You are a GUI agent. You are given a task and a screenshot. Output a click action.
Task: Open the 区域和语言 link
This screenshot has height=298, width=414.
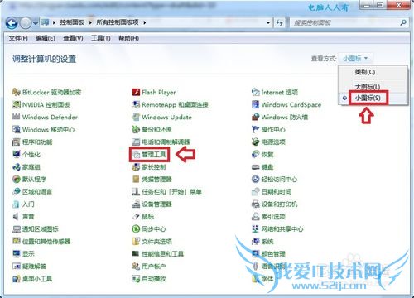click(x=37, y=191)
